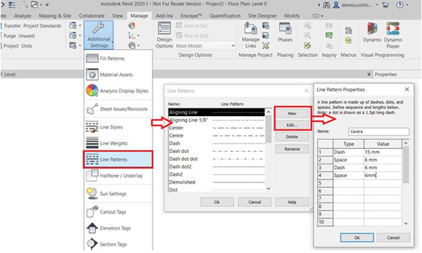Select the Centre line pattern row
The height and width of the screenshot is (253, 422).
pyautogui.click(x=217, y=136)
